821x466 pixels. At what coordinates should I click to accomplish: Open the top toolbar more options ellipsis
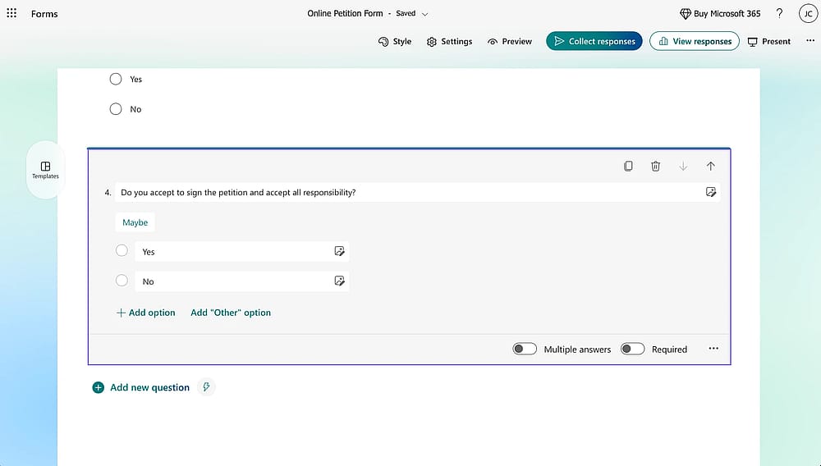pos(810,41)
